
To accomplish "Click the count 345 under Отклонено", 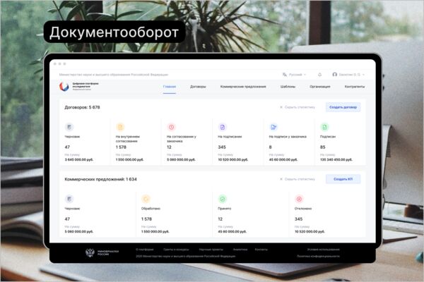I will 298,219.
